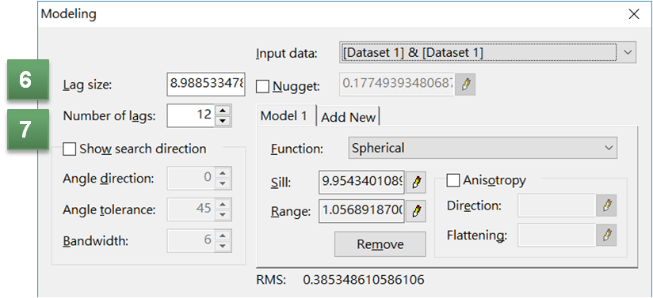Switch to the Model 1 tab
Image resolution: width=653 pixels, height=298 pixels.
click(x=286, y=116)
